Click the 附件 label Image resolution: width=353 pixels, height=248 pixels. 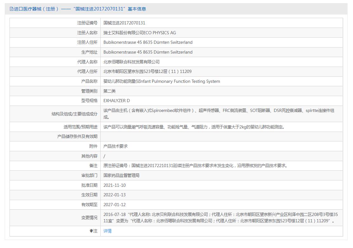point(93,147)
